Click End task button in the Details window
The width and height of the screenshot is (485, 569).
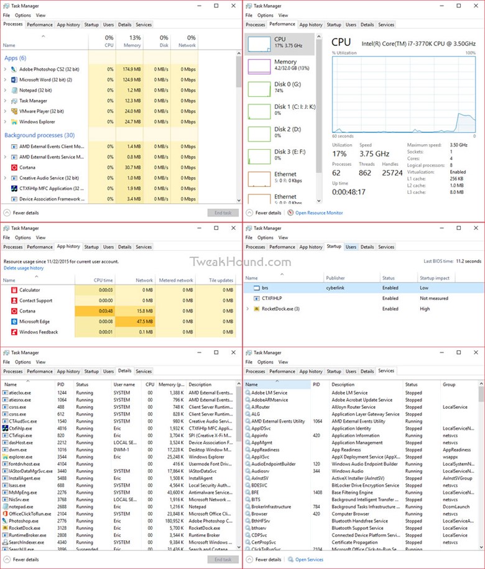(x=223, y=560)
